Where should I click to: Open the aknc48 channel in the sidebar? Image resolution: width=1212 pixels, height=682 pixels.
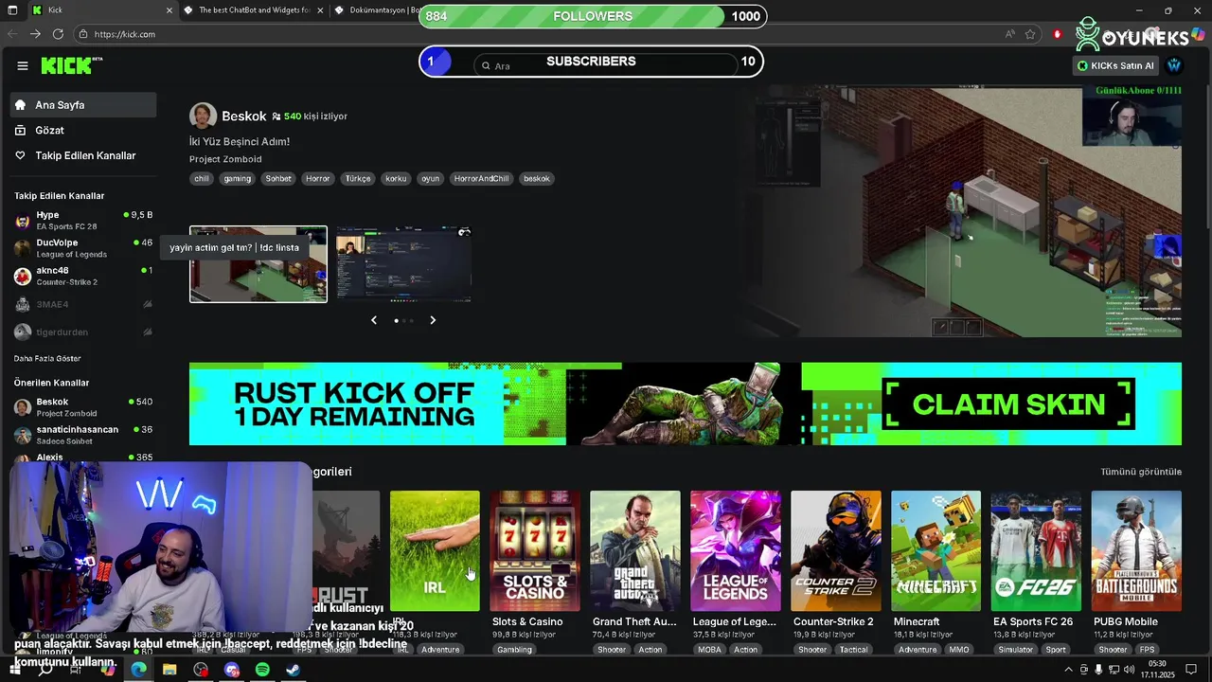[x=83, y=276]
